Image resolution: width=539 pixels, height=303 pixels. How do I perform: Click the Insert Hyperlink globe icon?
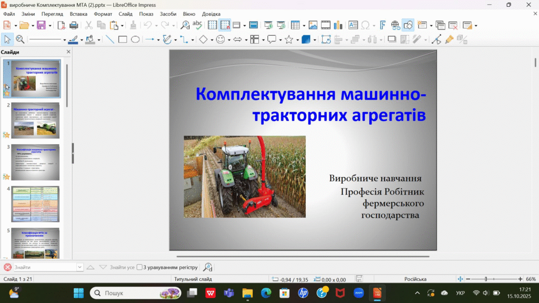pos(396,25)
